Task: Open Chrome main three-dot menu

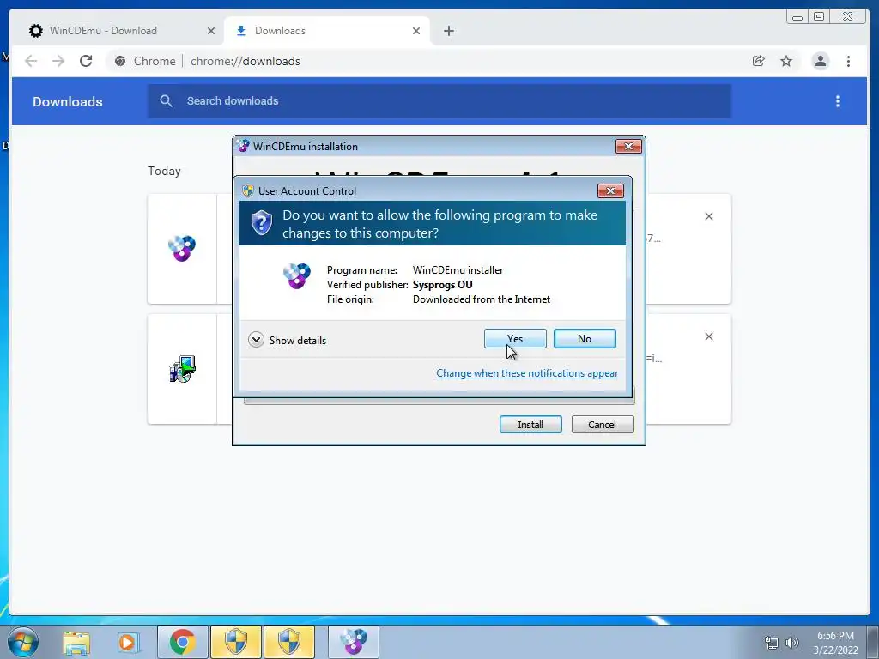Action: [848, 61]
